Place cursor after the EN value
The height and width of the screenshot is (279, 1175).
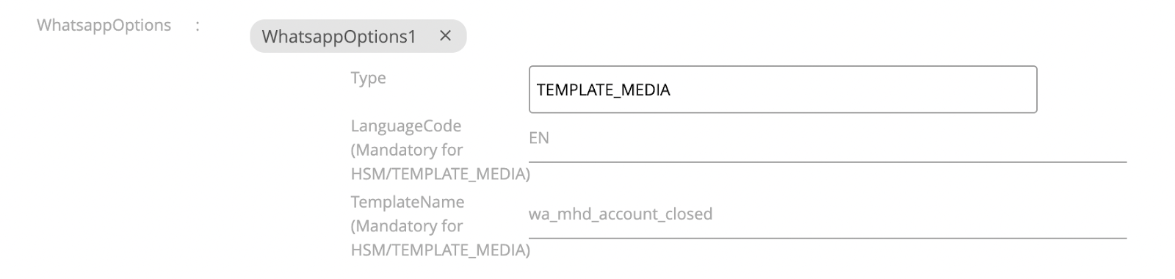point(550,138)
